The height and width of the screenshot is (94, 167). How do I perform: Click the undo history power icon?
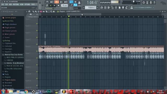coord(144,2)
